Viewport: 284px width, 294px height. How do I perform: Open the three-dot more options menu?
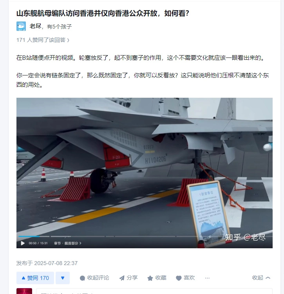click(207, 278)
